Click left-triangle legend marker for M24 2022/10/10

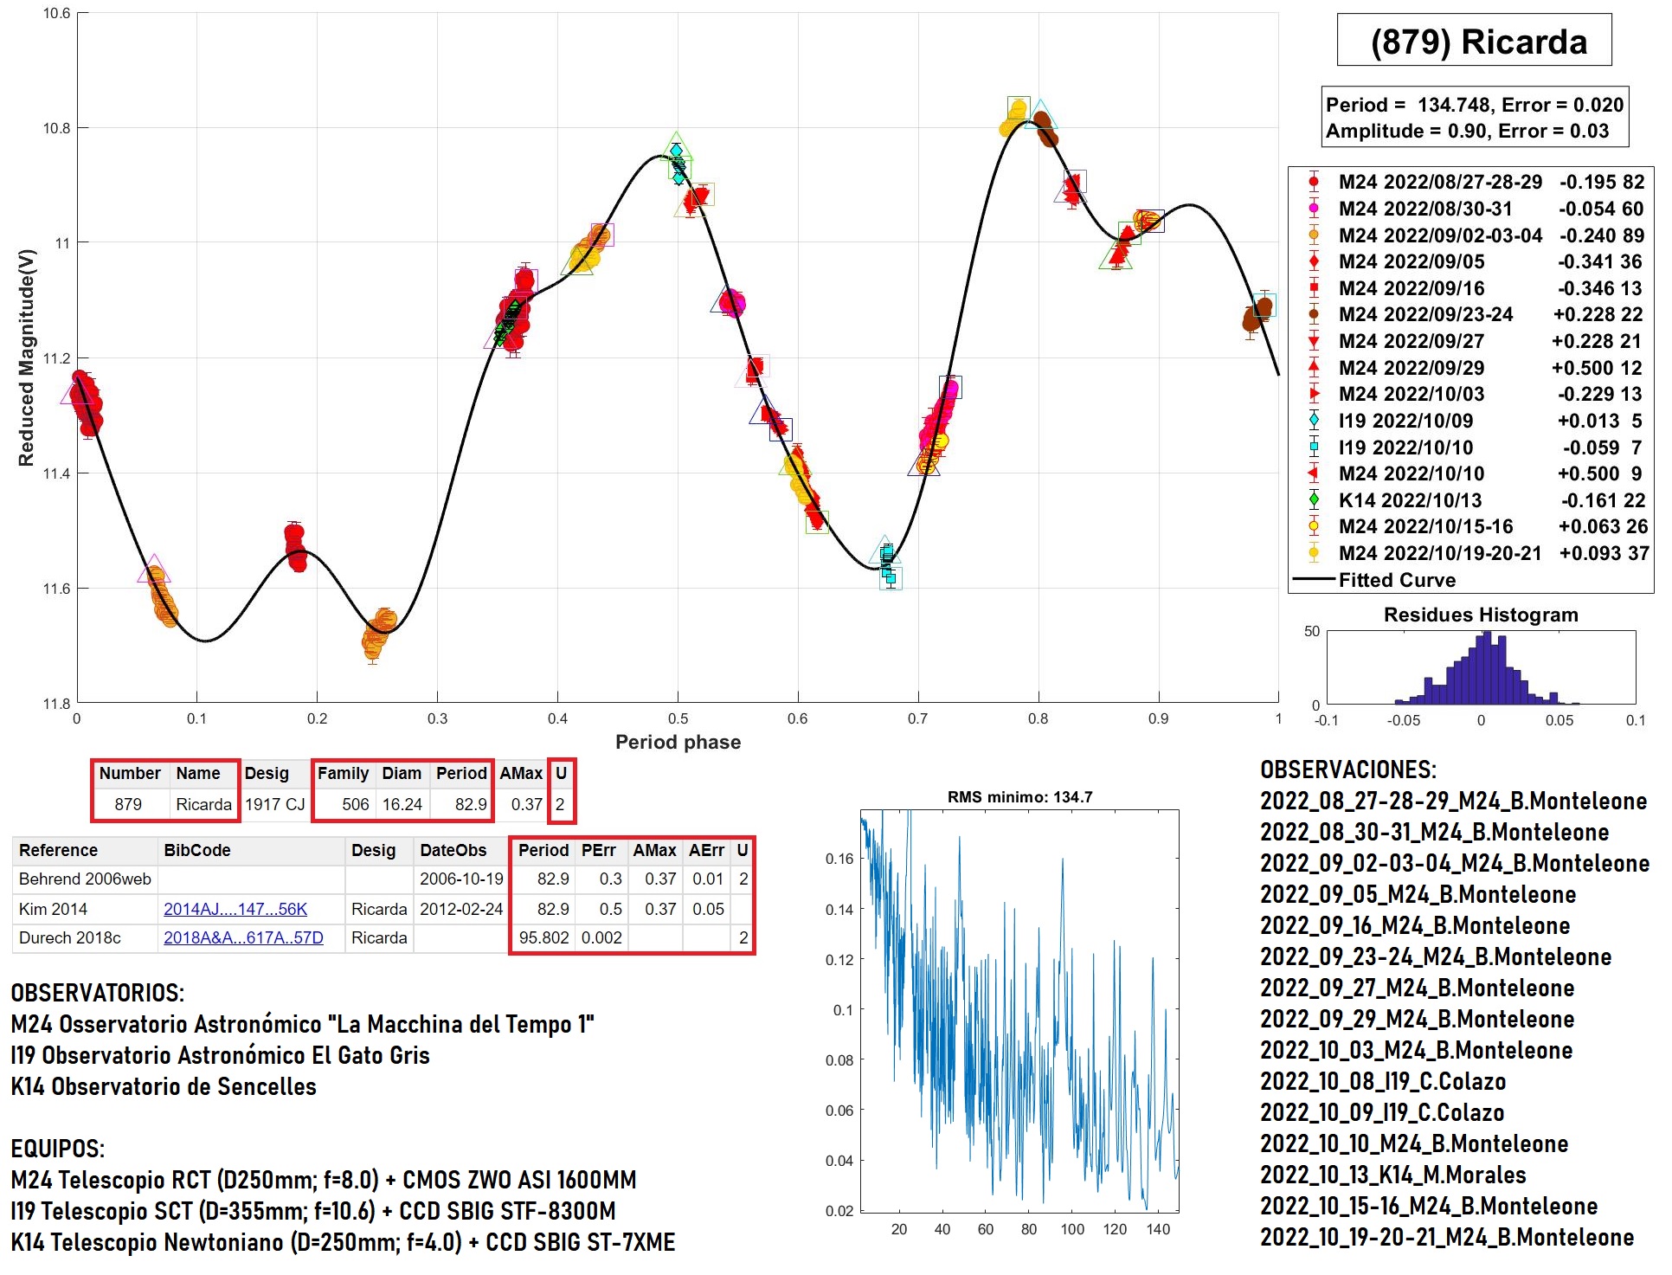tap(1314, 473)
